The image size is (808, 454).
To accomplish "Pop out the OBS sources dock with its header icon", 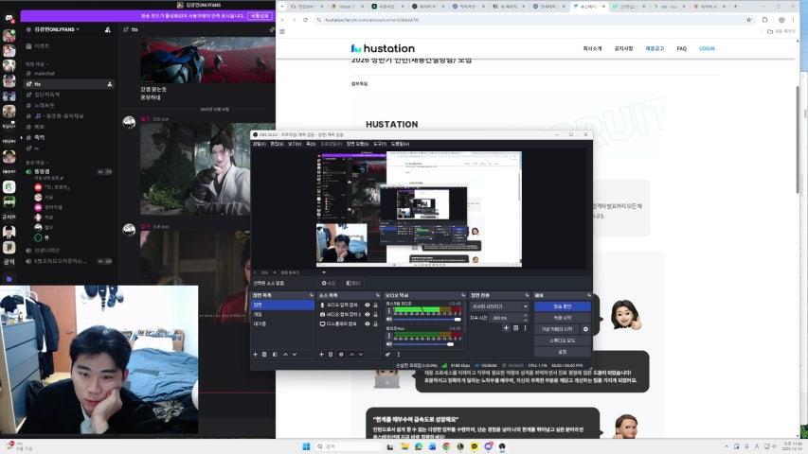I will (378, 295).
